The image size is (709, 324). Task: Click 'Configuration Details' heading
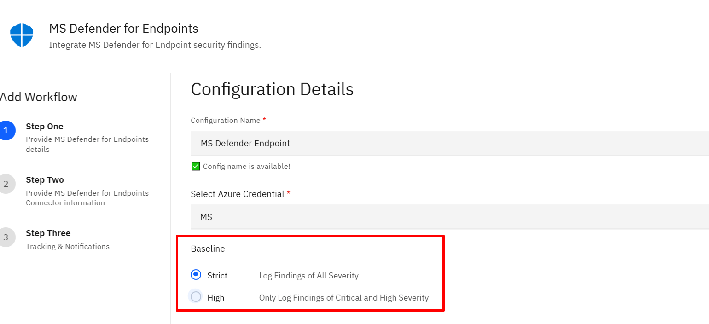pos(272,89)
